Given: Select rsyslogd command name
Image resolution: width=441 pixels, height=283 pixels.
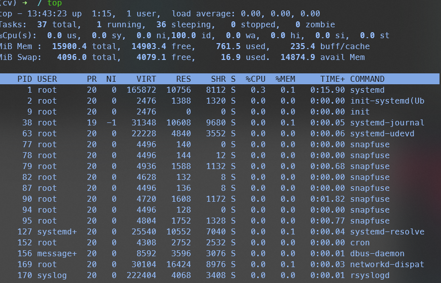Looking at the screenshot, I should pos(370,276).
